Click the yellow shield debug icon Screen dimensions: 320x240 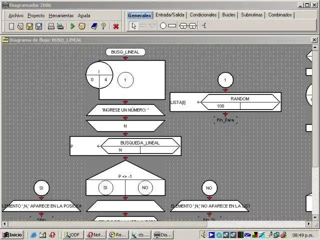[x=82, y=26]
